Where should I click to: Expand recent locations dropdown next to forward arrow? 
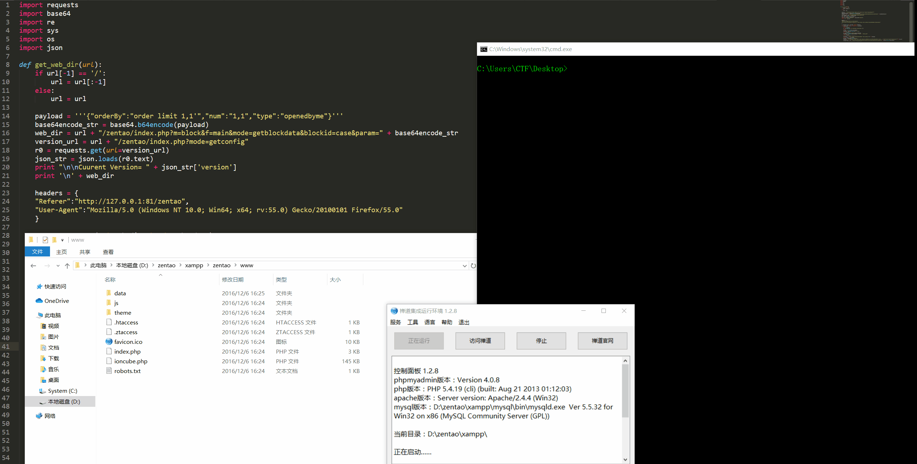tap(58, 265)
